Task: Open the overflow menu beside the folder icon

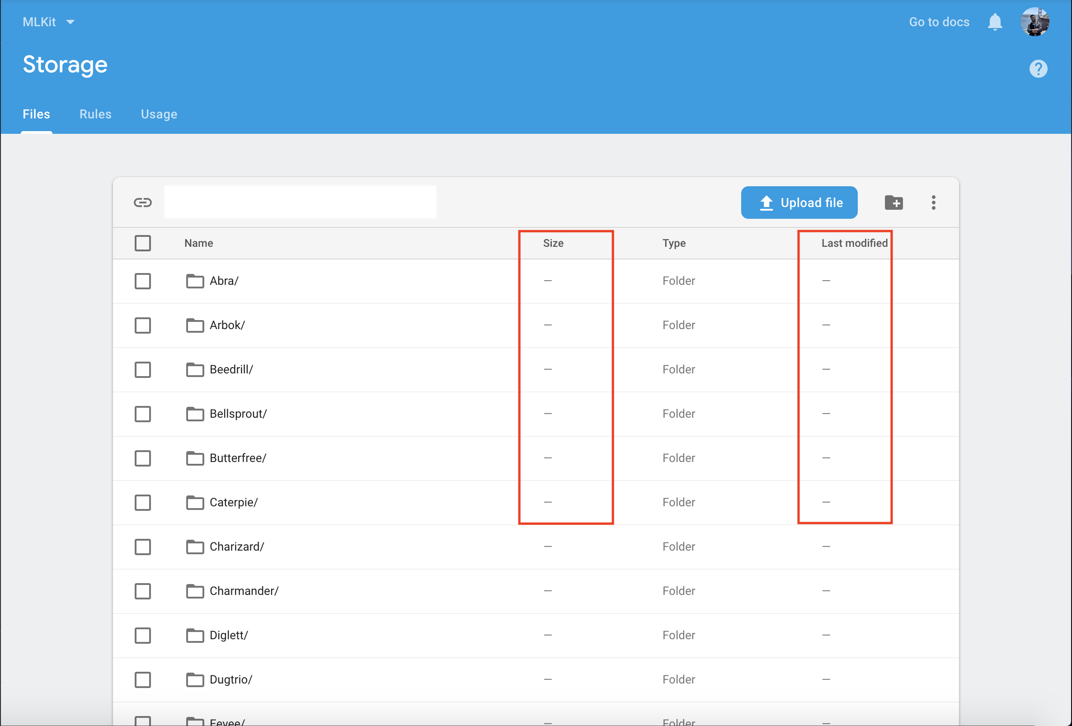Action: point(934,202)
